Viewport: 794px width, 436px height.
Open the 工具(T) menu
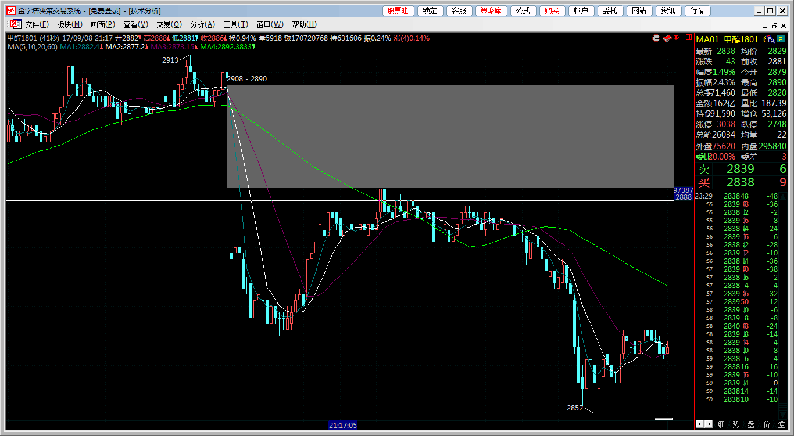coord(236,24)
